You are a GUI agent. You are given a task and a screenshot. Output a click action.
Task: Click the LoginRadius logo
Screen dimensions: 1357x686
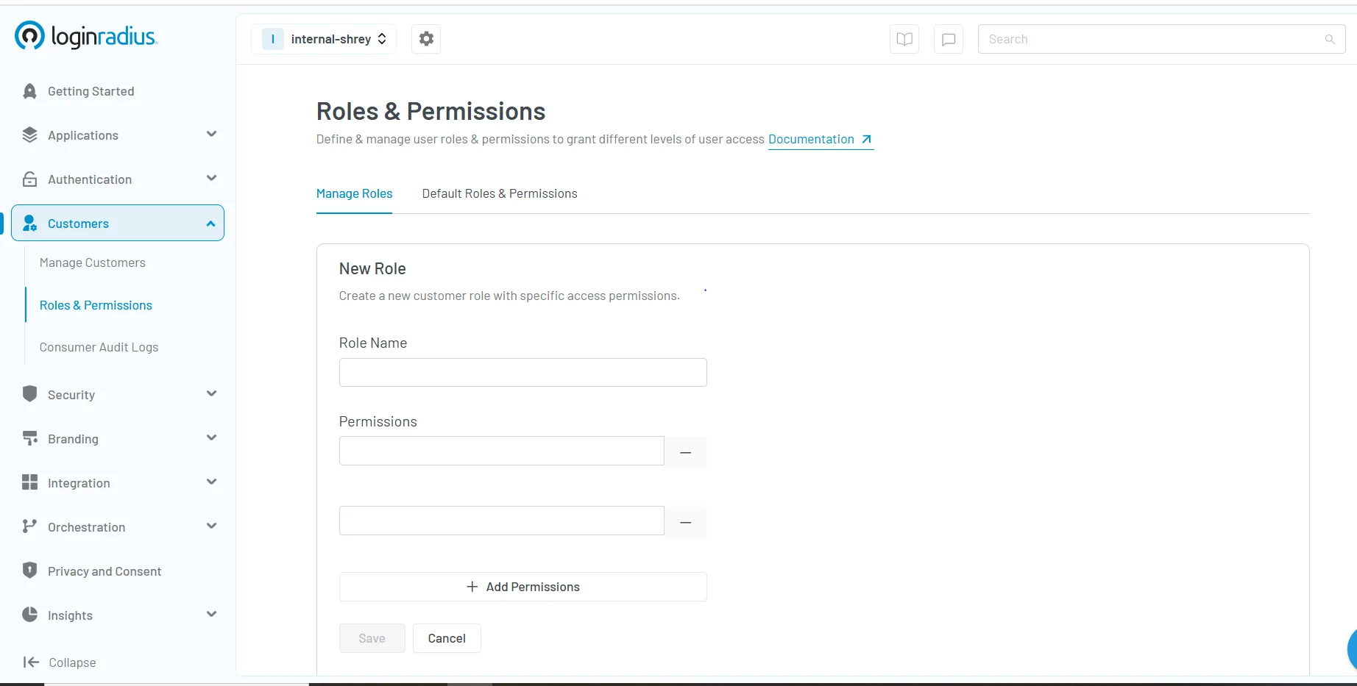tap(85, 35)
